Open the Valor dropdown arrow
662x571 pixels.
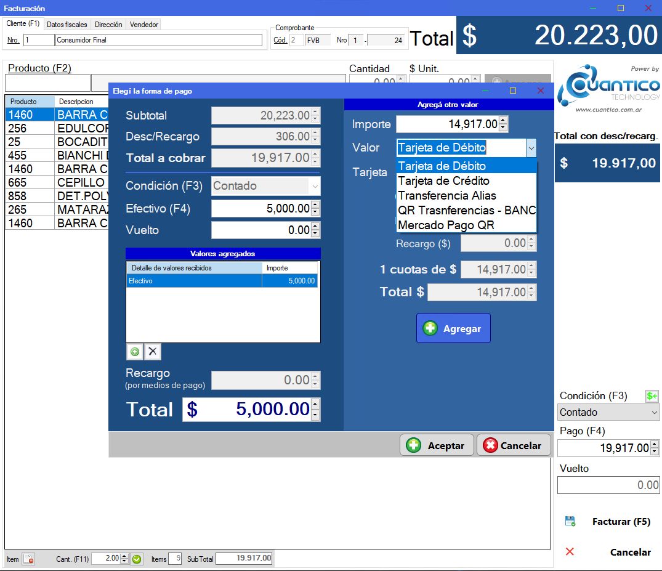(x=531, y=148)
